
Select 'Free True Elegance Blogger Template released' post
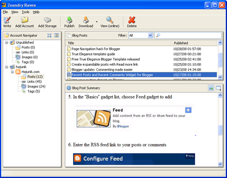(x=106, y=59)
